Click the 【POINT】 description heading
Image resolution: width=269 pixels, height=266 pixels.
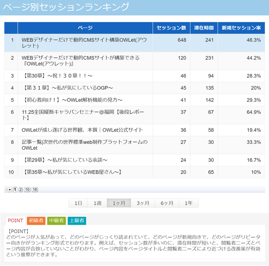coord(18,231)
